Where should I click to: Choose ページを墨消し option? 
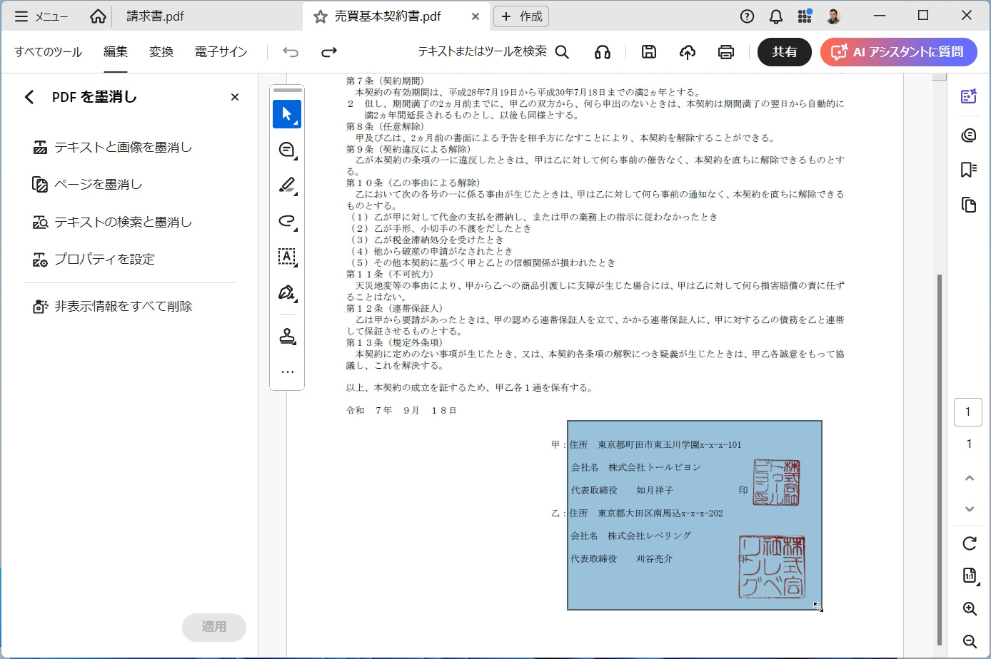87,184
